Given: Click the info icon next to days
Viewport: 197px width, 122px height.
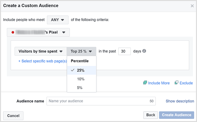Looking at the screenshot, I should (x=144, y=51).
